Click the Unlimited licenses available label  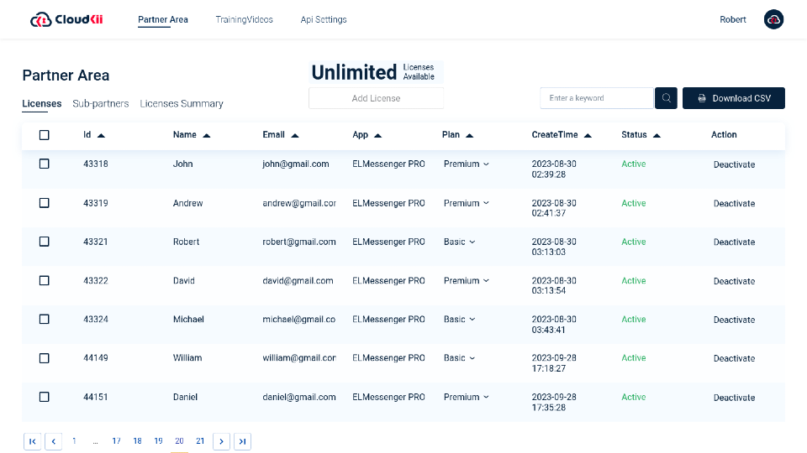(x=376, y=72)
